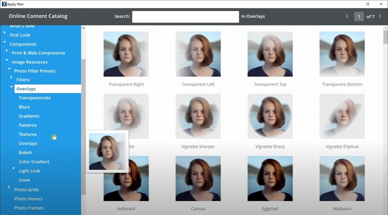Choose the Vignette Eliptical overlay thumbnail
This screenshot has height=215, width=388.
342,116
